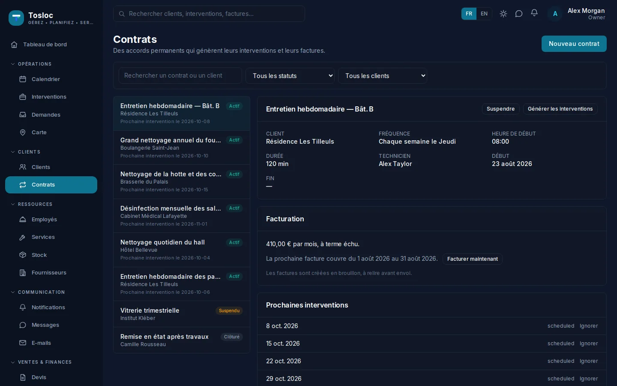
Task: Click the Suspendre button
Action: point(500,109)
